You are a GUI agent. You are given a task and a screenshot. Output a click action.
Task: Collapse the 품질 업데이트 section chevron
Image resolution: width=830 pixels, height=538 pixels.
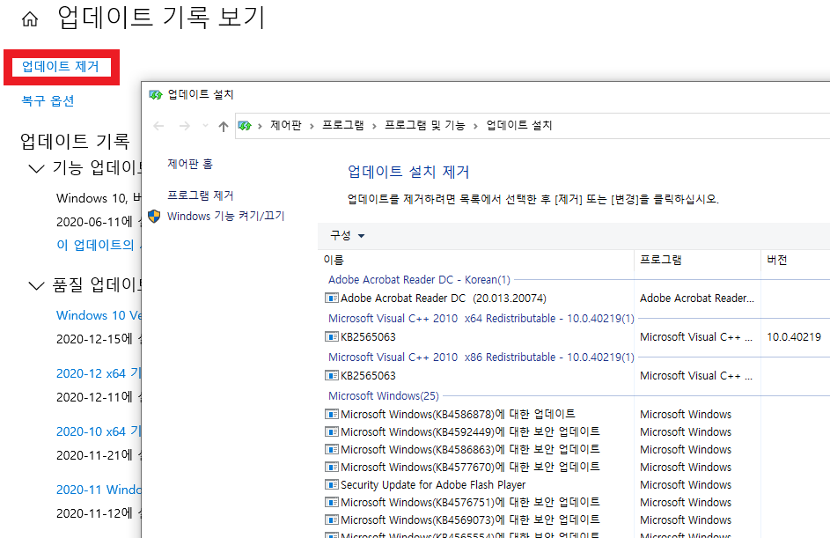coord(36,286)
